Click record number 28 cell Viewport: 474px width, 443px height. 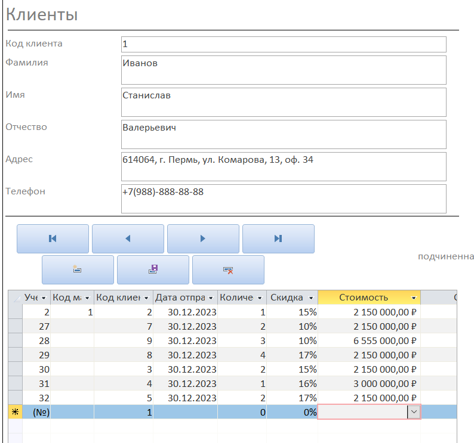36,340
